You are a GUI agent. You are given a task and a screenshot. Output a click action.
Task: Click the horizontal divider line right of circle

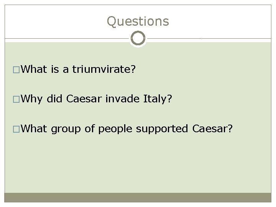[x=209, y=38]
